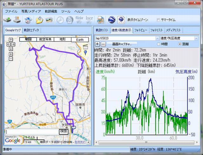Viewport: 203px width, 155px height.
Task: Open the 軌跡編集 menu
Action: 51,11
